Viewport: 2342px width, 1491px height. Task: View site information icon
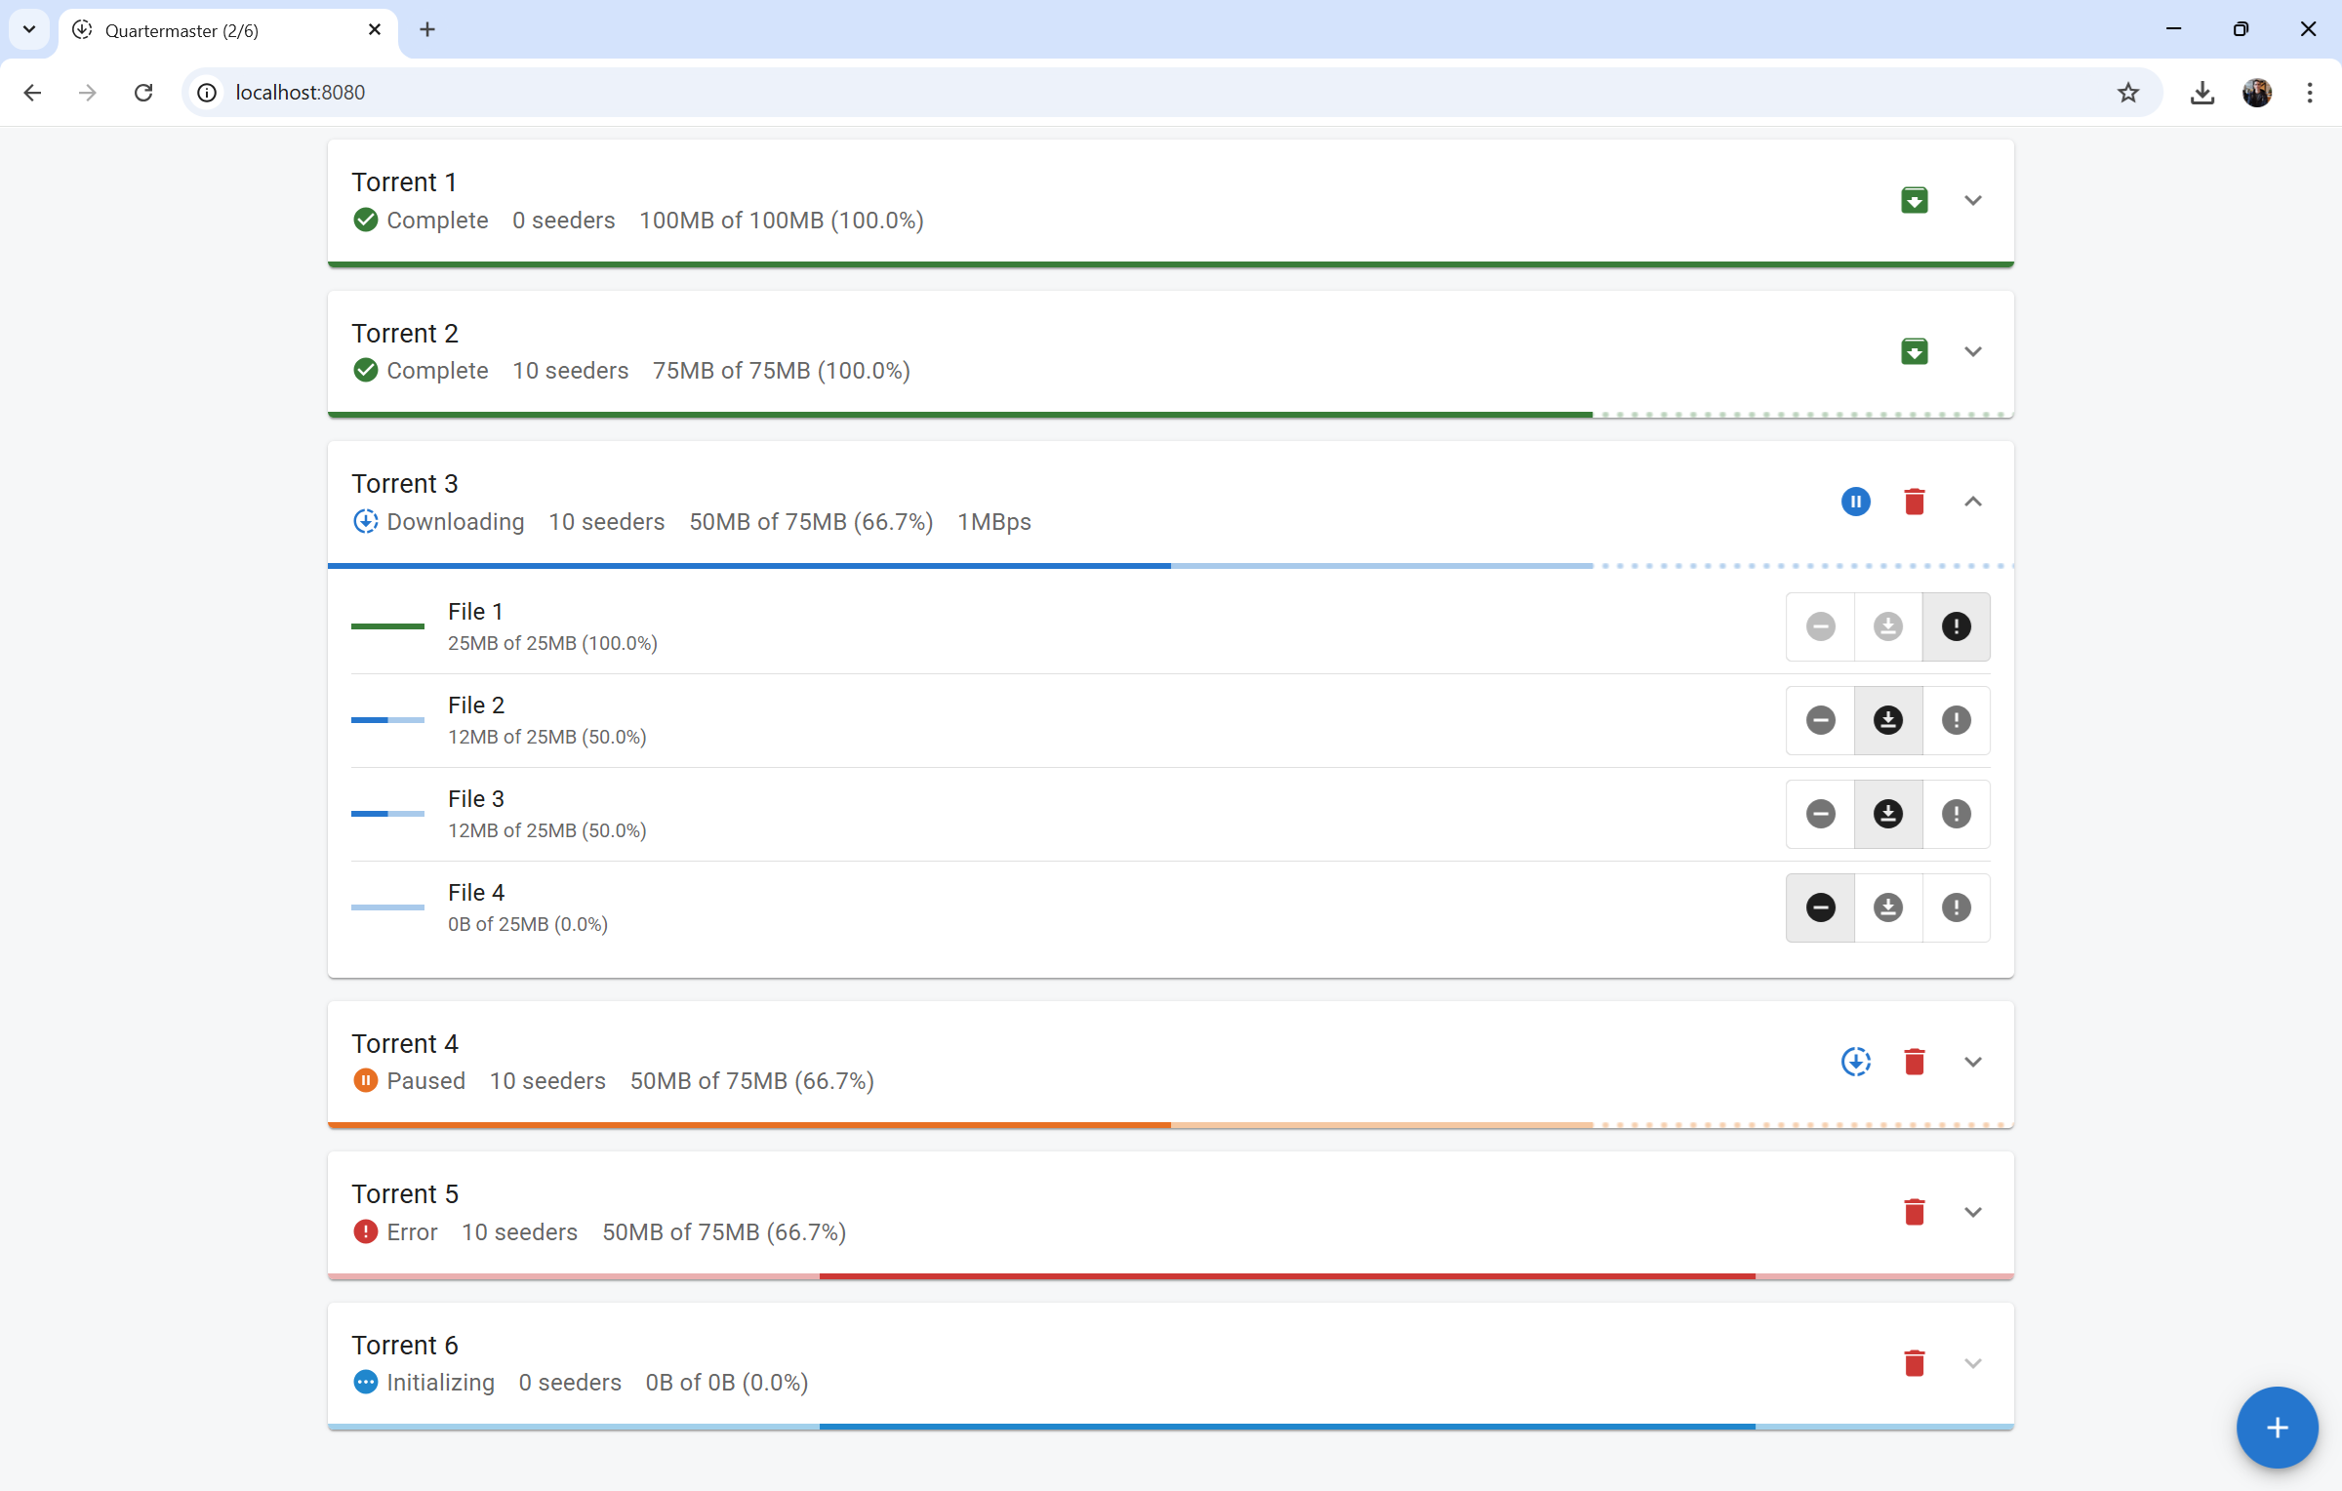point(207,93)
